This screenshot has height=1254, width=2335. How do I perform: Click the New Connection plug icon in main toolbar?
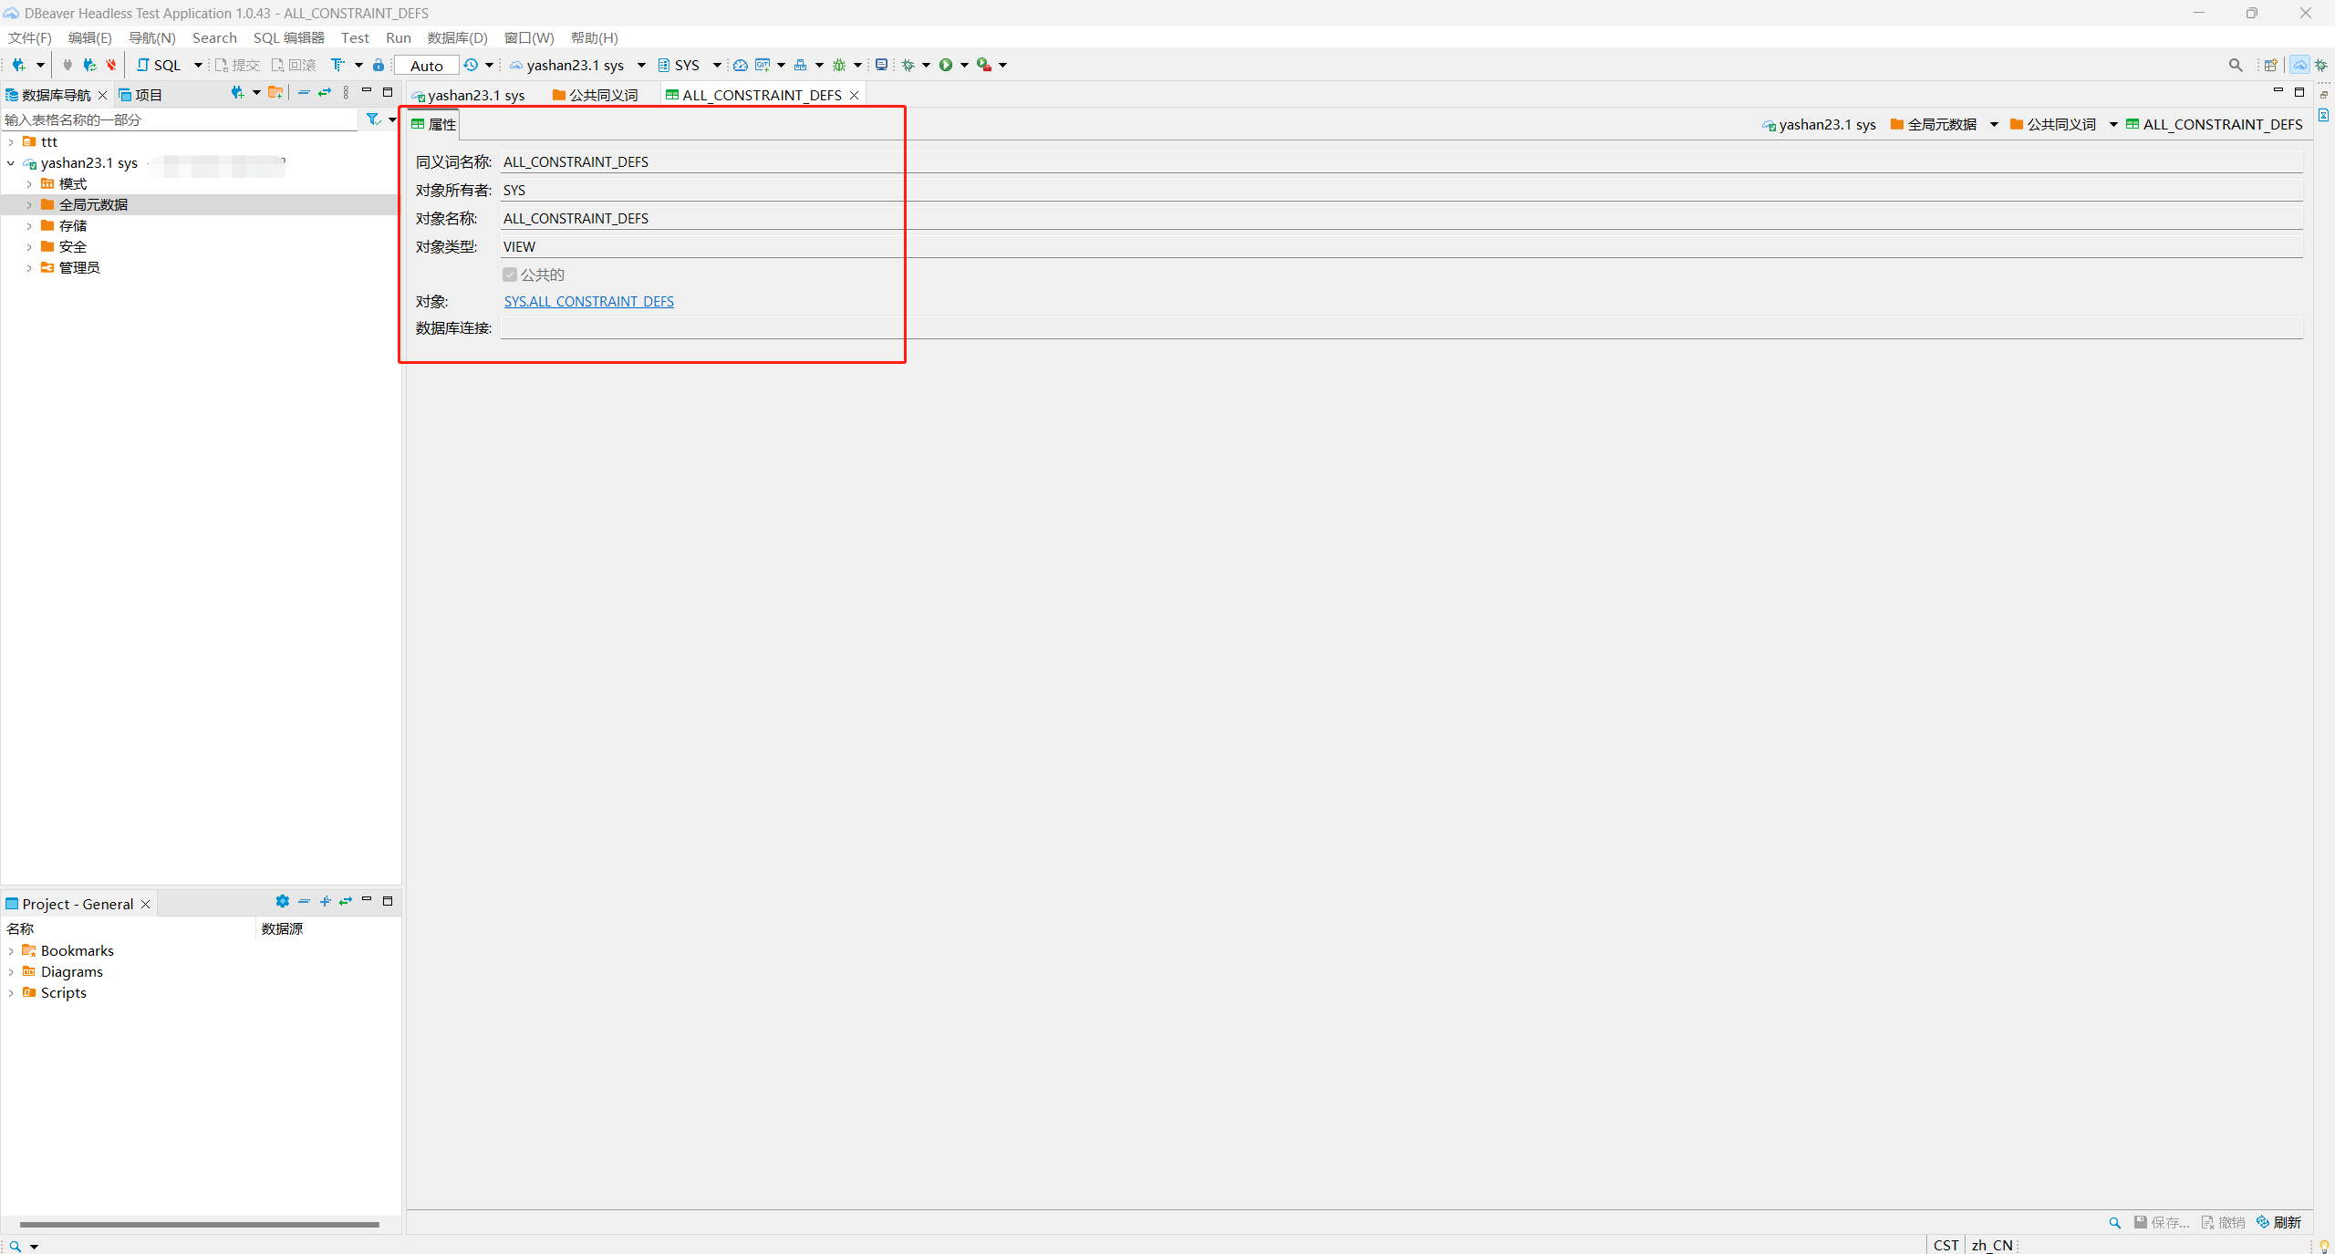click(x=18, y=65)
